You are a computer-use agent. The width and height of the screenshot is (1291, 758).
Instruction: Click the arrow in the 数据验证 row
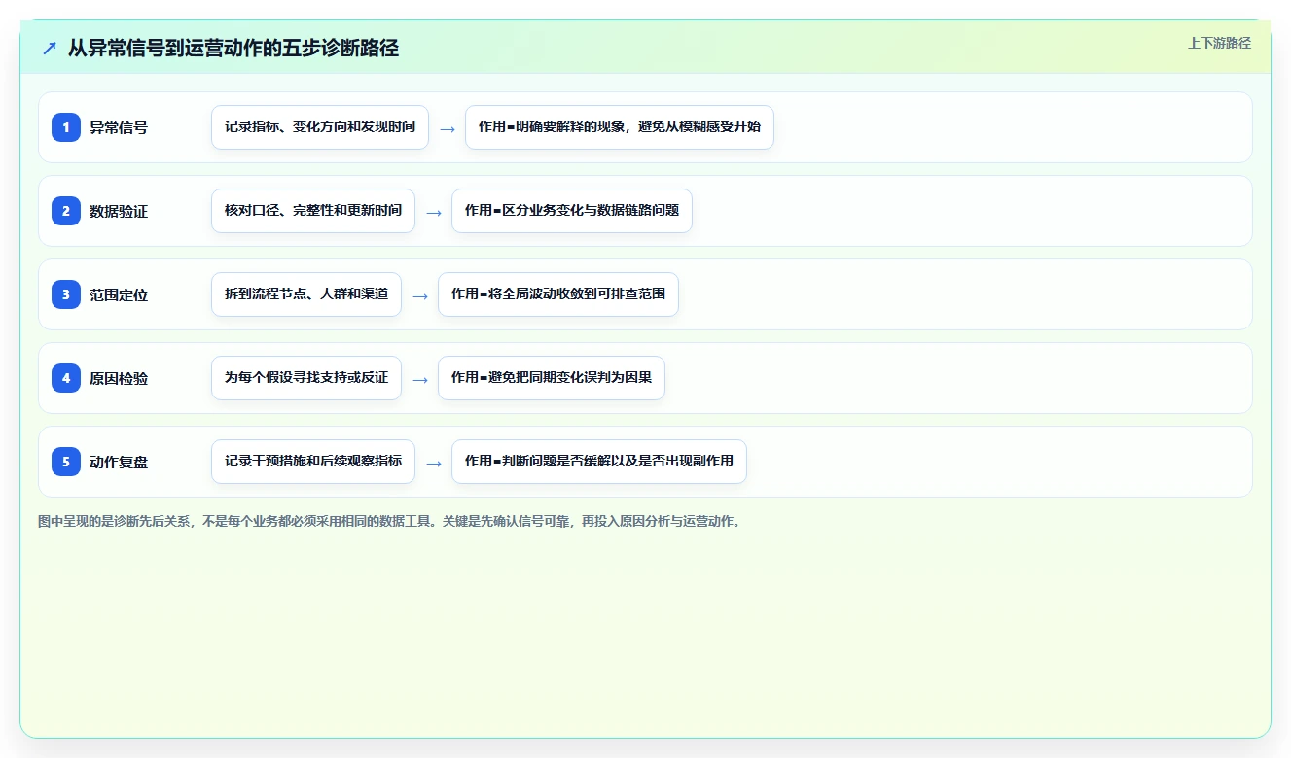coord(434,212)
